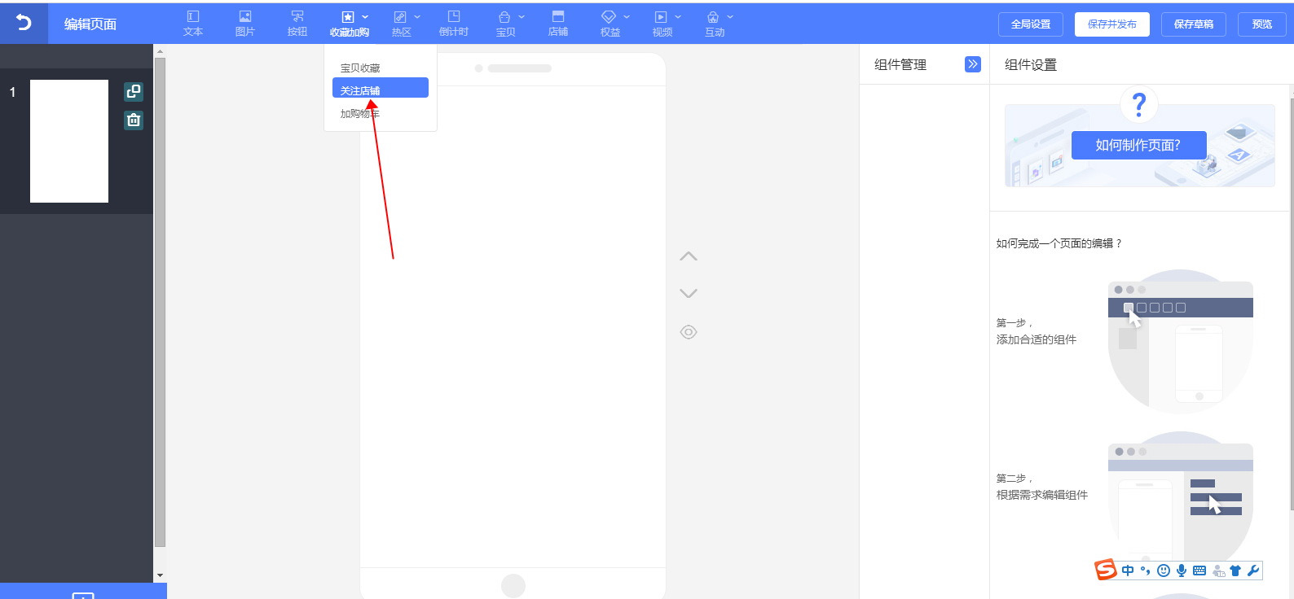Screen dimensions: 1294x599
Task: Toggle Sogou punctuation mode icon
Action: pos(1146,571)
